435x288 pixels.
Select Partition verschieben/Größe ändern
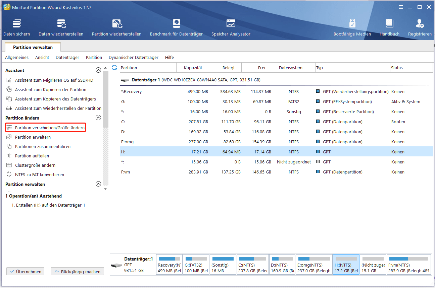point(45,128)
